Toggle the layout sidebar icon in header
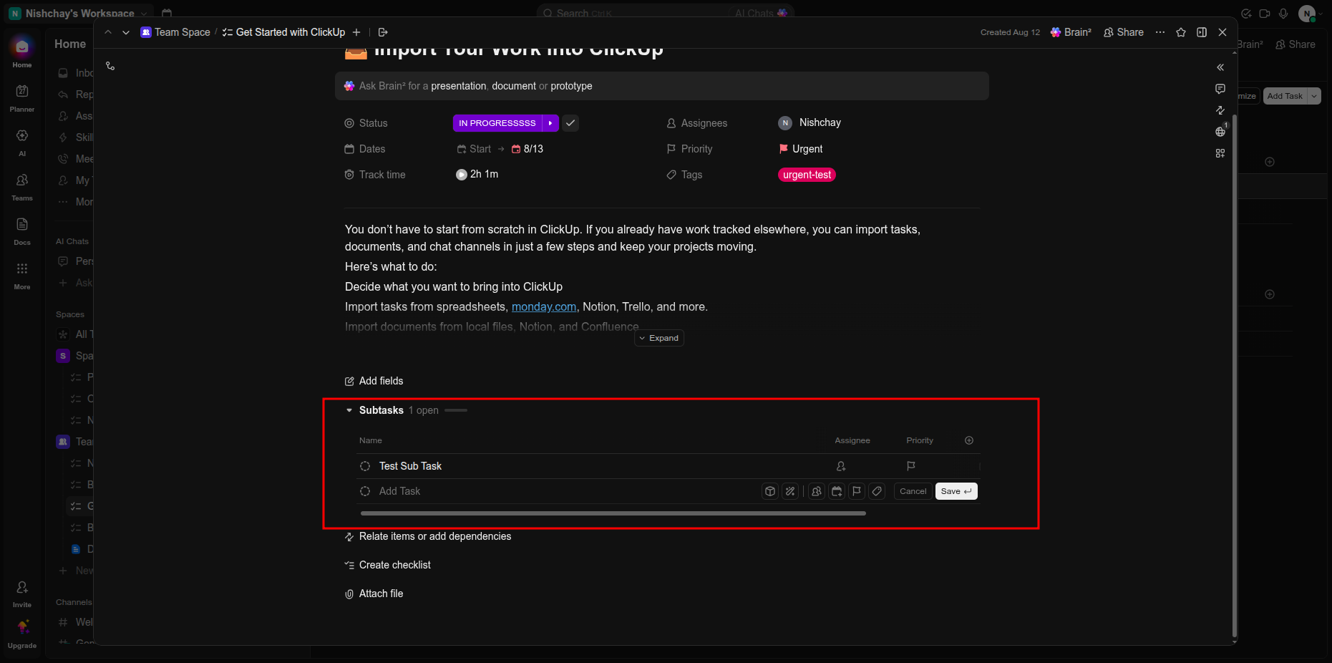The width and height of the screenshot is (1332, 663). tap(1202, 32)
